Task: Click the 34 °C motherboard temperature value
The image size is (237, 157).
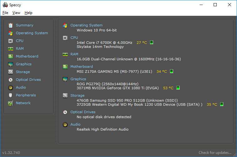Action: point(162,72)
